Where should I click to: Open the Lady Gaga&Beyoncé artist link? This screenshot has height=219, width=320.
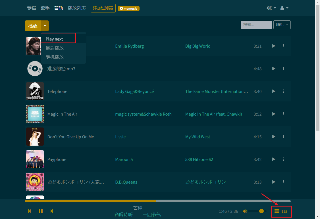click(134, 92)
